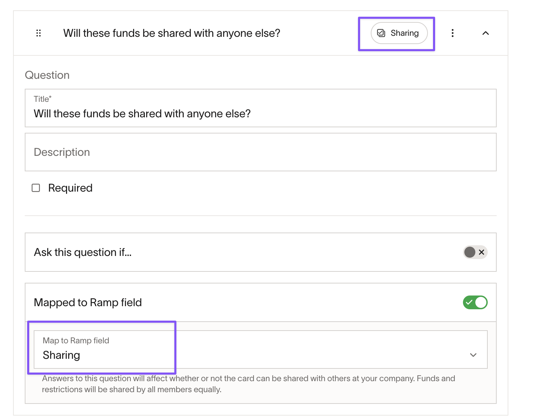Click the Sharing badge button
Viewport: 540px width, 419px height.
tap(399, 33)
